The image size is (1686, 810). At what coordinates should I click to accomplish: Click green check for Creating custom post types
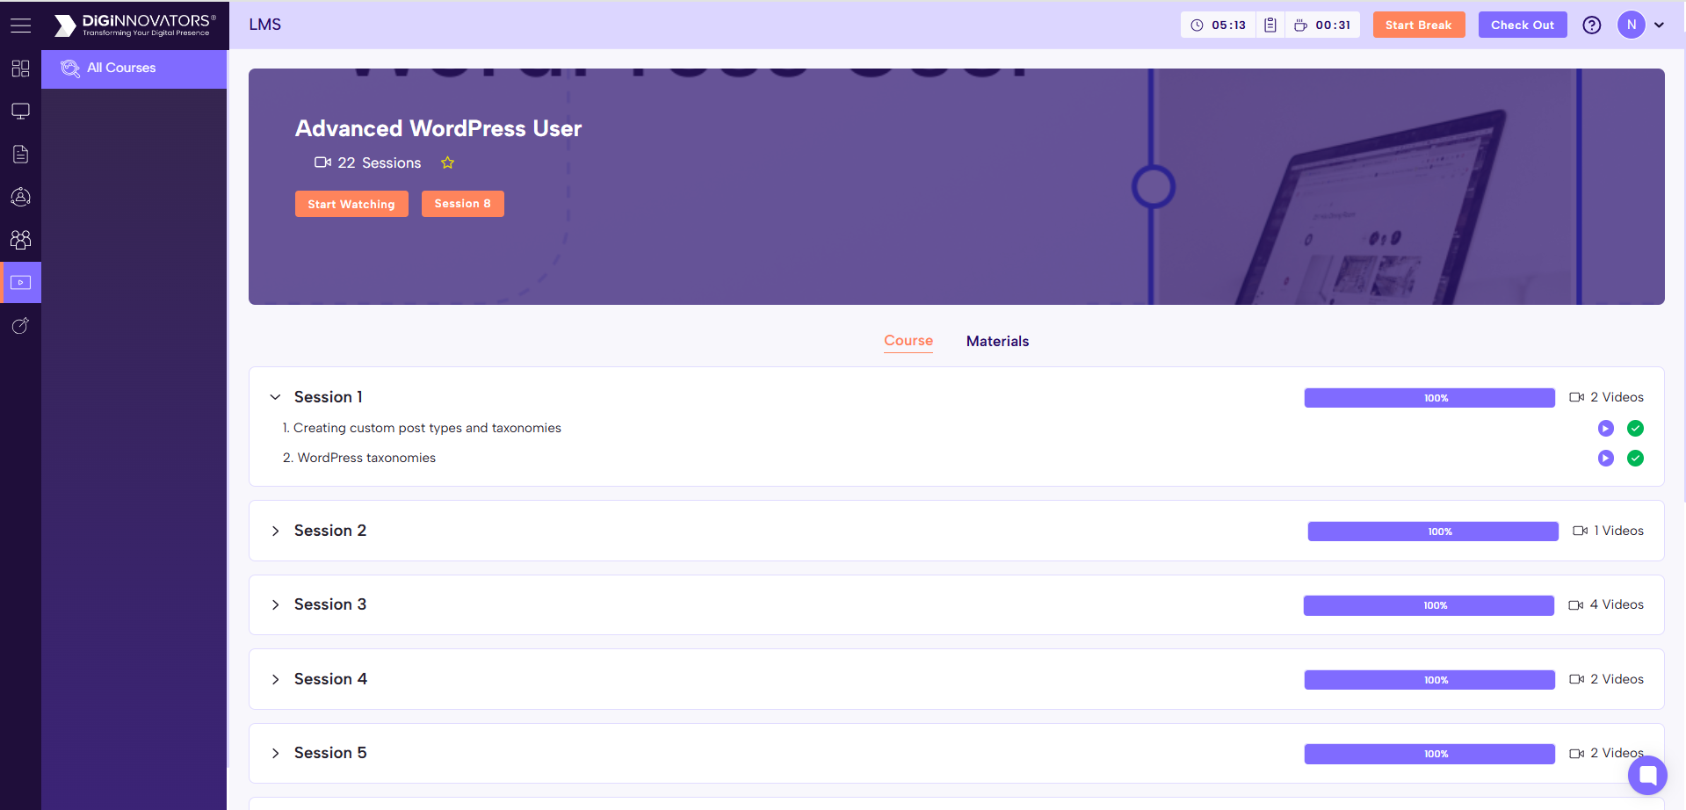click(1636, 429)
